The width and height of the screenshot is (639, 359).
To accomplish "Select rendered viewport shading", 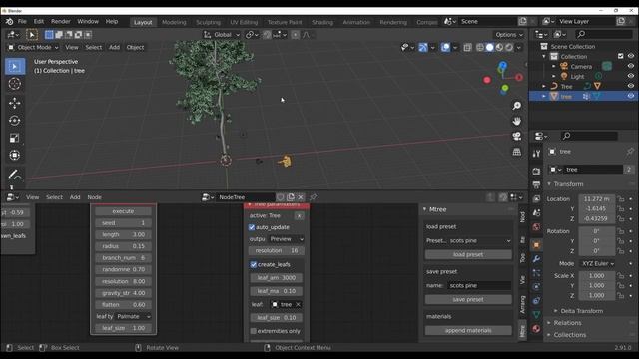I will pos(509,48).
